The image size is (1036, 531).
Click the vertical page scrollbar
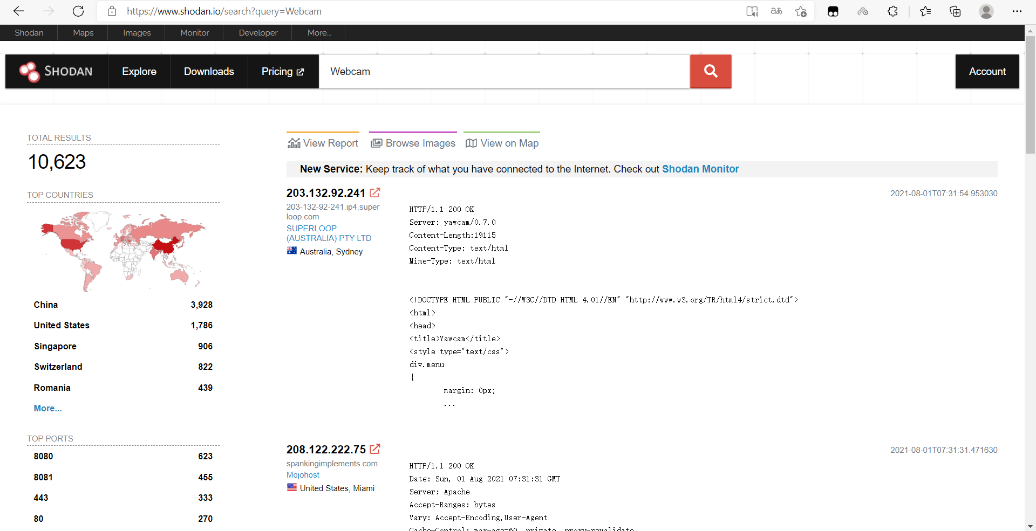[x=1030, y=94]
